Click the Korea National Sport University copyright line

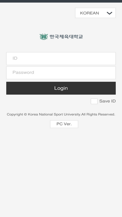pyautogui.click(x=61, y=115)
